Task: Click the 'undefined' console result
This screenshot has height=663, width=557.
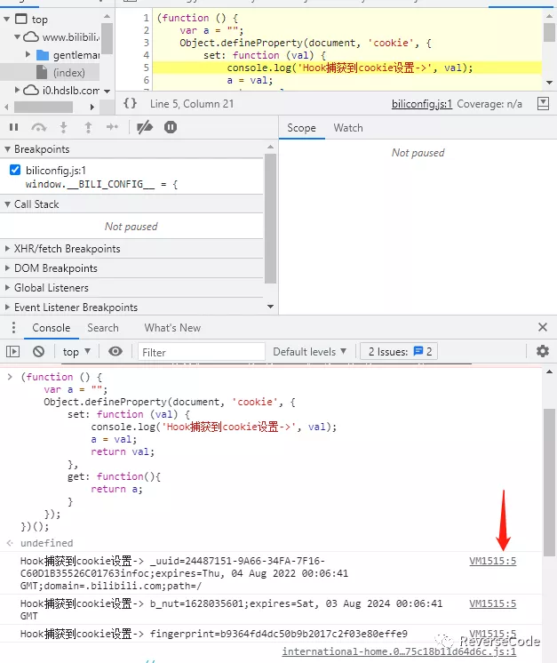Action: [x=46, y=543]
